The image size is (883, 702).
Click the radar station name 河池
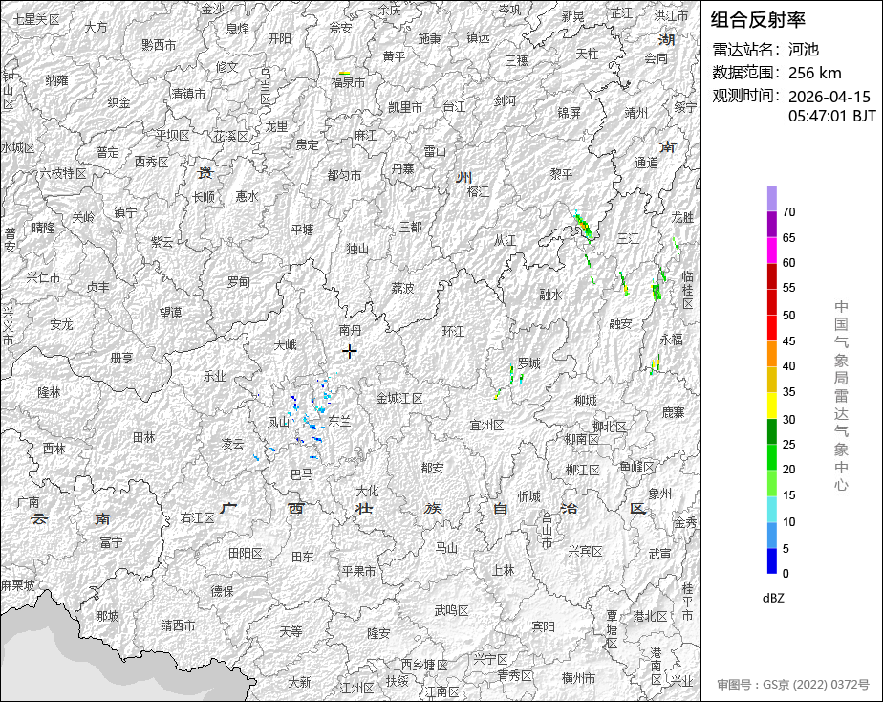pyautogui.click(x=803, y=50)
